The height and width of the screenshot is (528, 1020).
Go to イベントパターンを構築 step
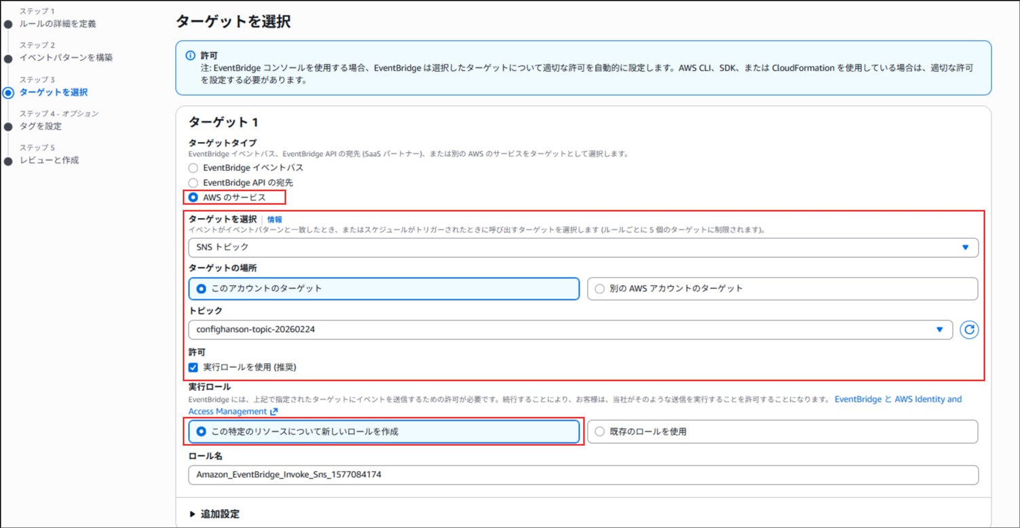(x=66, y=58)
